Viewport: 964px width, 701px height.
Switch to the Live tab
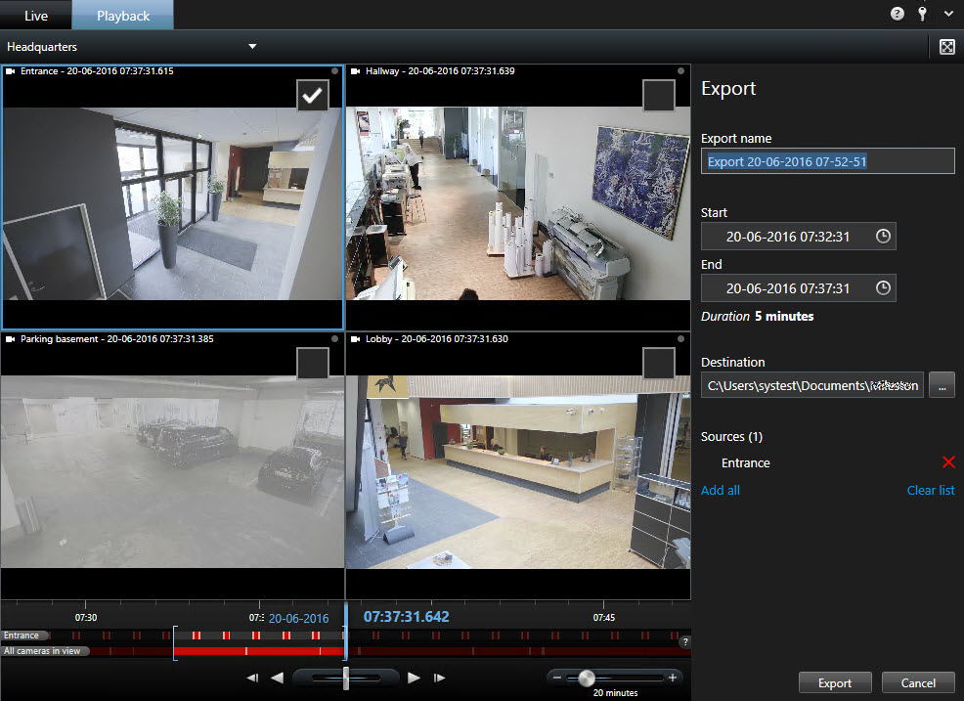pyautogui.click(x=35, y=16)
